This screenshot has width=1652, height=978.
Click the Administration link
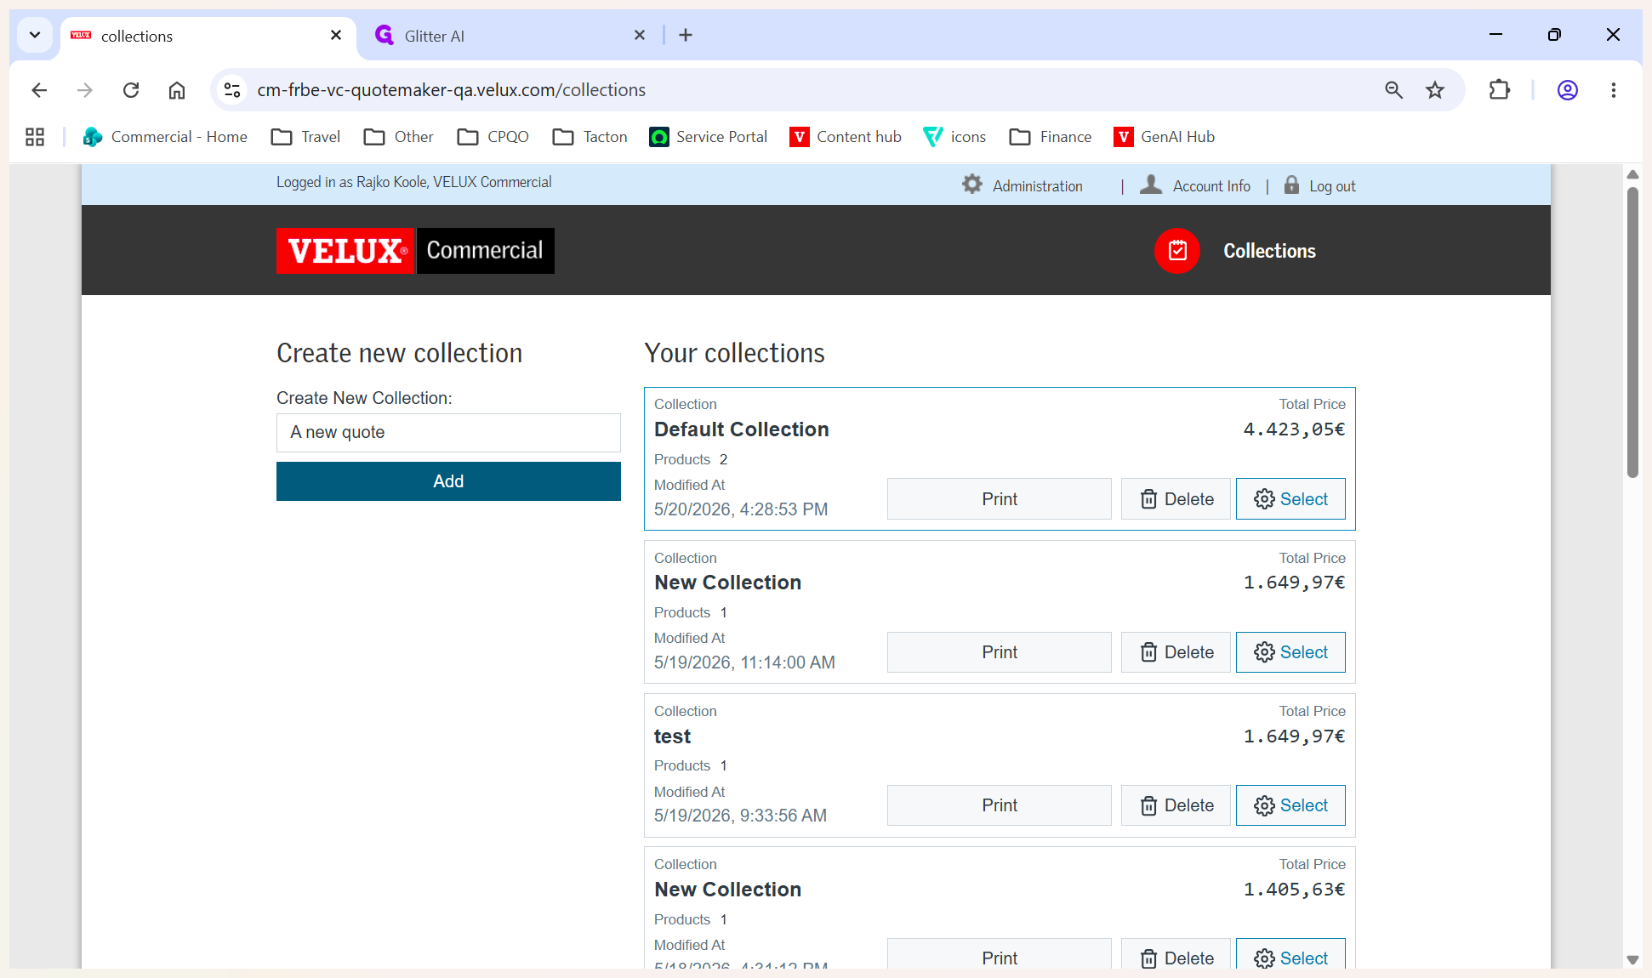coord(1037,186)
